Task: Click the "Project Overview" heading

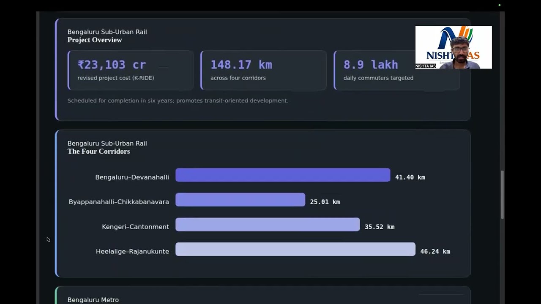Action: (x=95, y=40)
